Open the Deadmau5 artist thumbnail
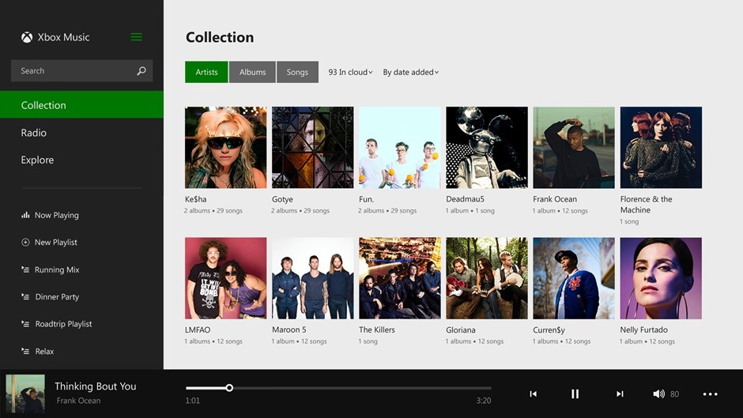This screenshot has width=743, height=418. tap(486, 148)
